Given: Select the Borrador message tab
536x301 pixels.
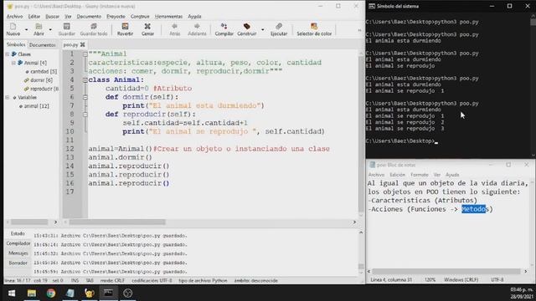Looking at the screenshot, I should pyautogui.click(x=18, y=263).
